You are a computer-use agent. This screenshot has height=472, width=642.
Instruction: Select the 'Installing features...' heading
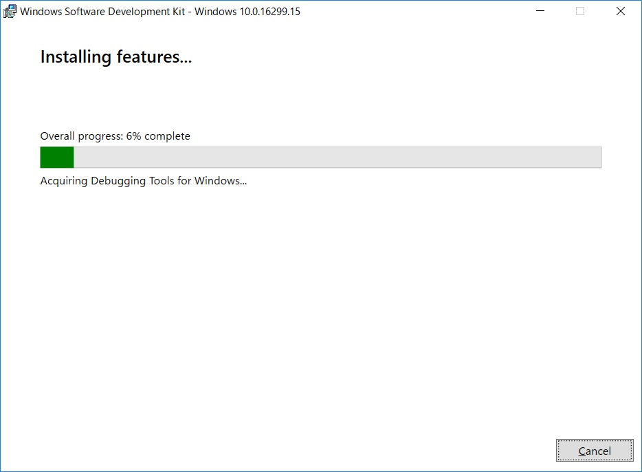click(116, 56)
